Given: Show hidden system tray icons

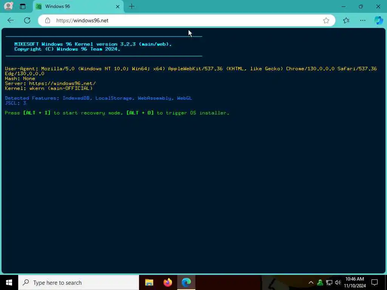Looking at the screenshot, I should [x=311, y=282].
